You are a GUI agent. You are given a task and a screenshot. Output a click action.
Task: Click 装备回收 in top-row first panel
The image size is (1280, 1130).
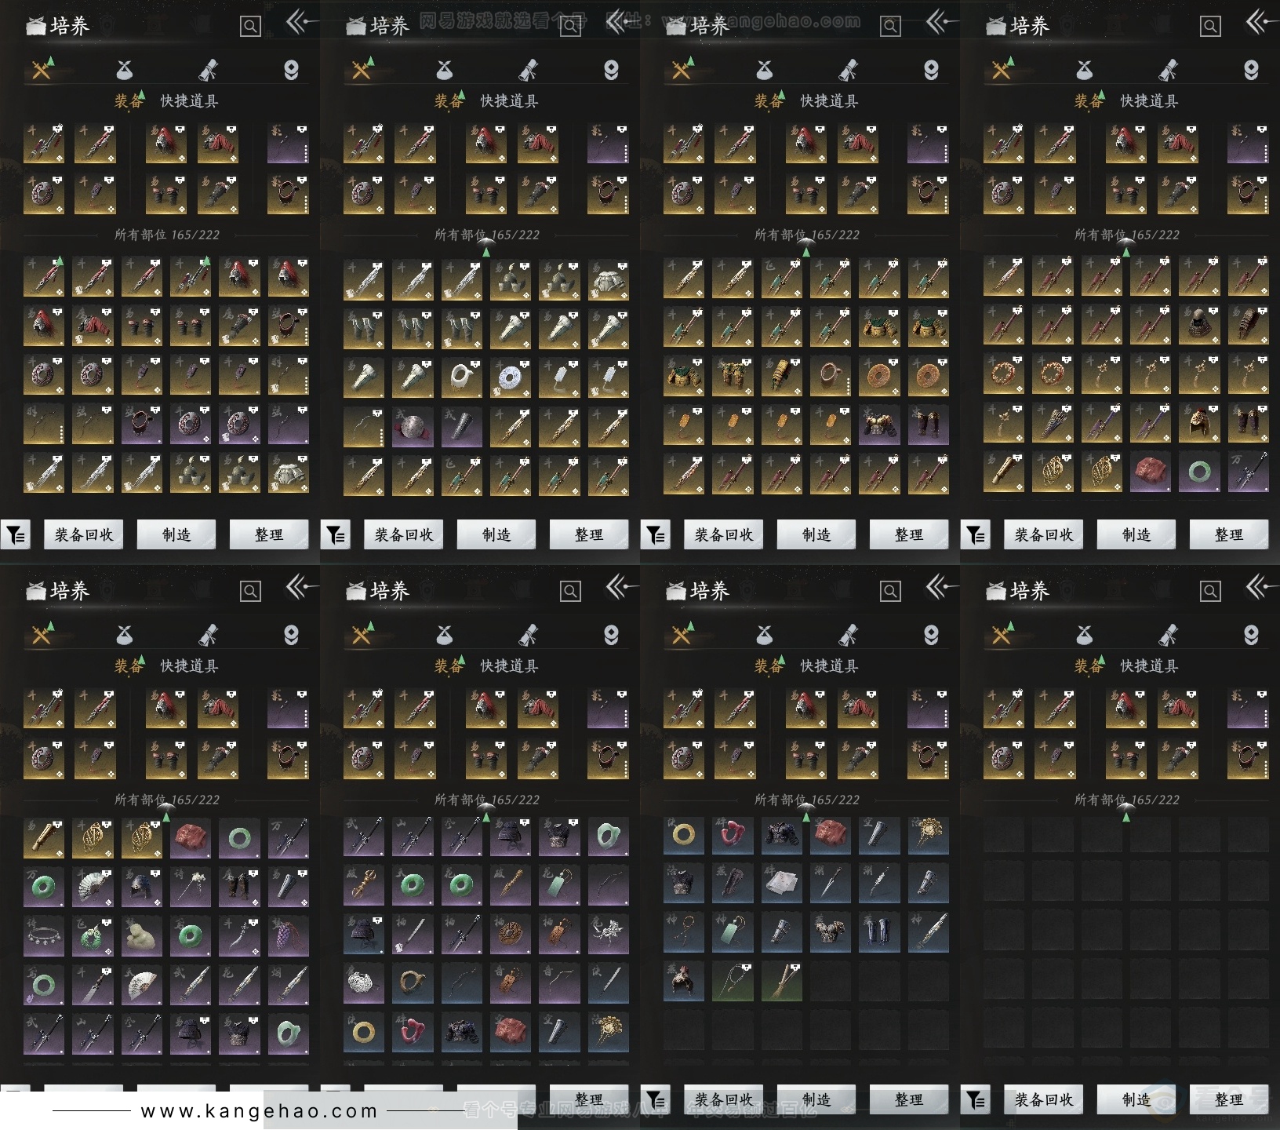[x=84, y=535]
